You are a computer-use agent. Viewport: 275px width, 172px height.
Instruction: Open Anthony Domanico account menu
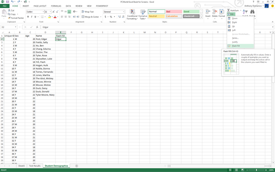pyautogui.click(x=254, y=6)
